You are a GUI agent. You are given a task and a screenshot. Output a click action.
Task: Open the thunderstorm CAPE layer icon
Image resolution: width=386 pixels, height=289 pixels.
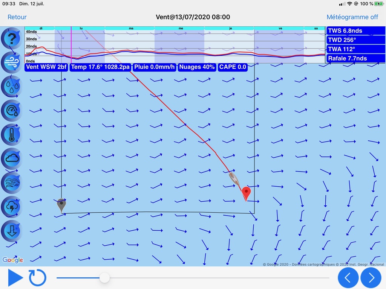[11, 207]
